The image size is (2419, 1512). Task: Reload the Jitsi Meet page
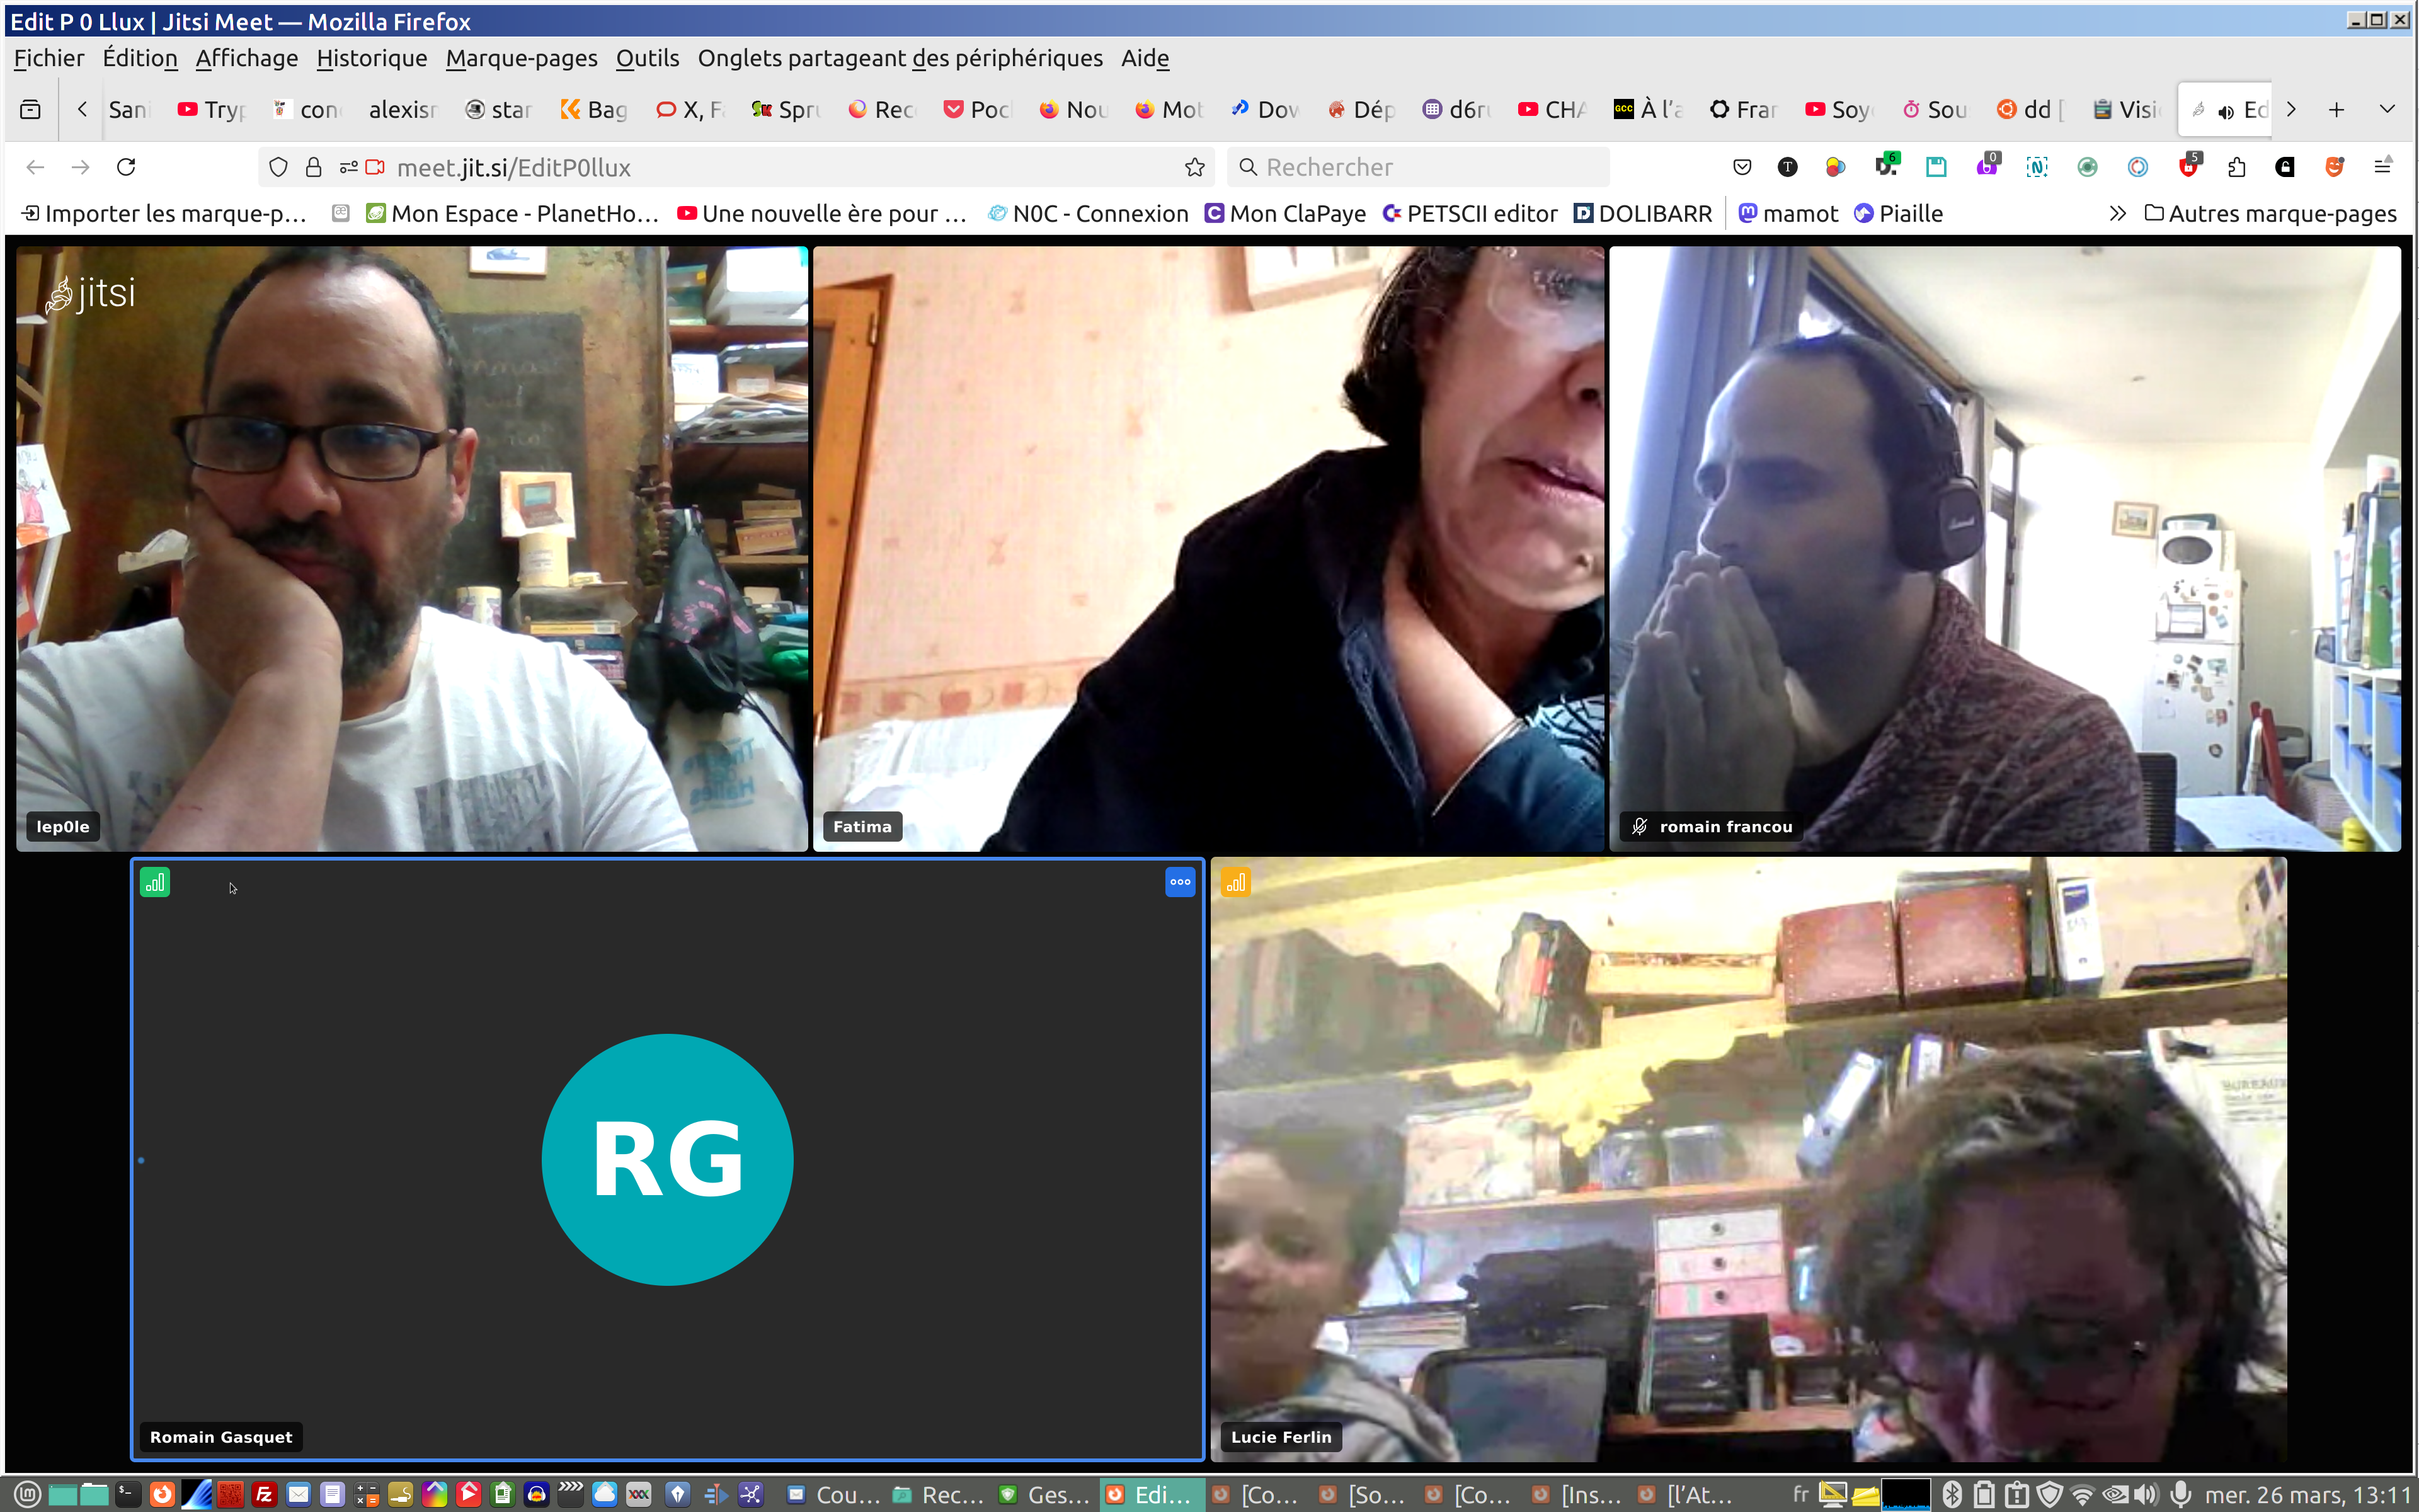[x=126, y=167]
